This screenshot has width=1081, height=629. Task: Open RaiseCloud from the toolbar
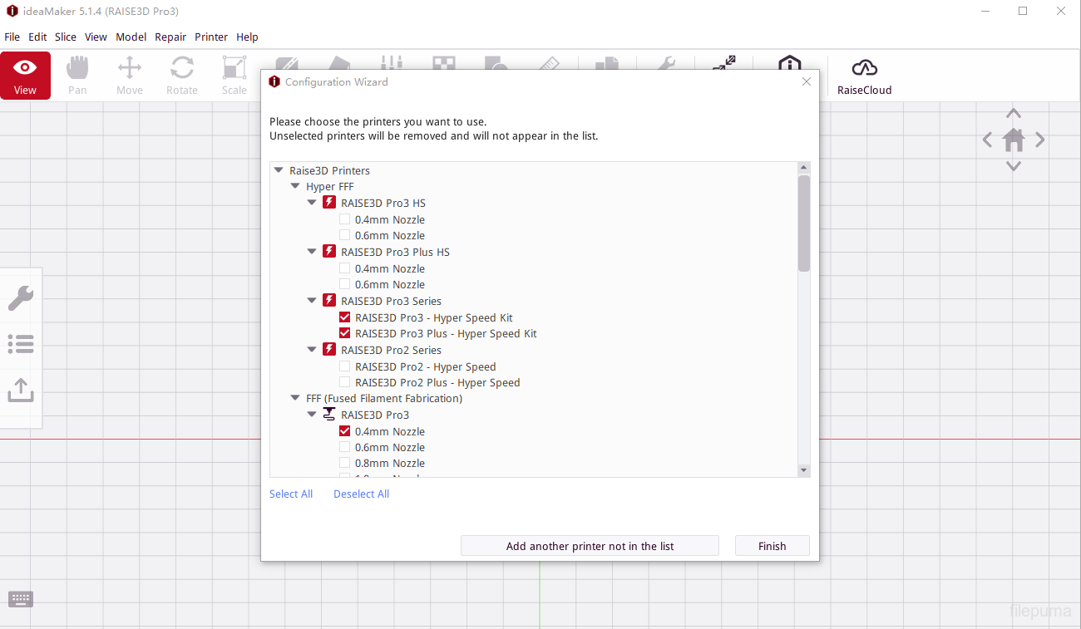click(x=864, y=76)
